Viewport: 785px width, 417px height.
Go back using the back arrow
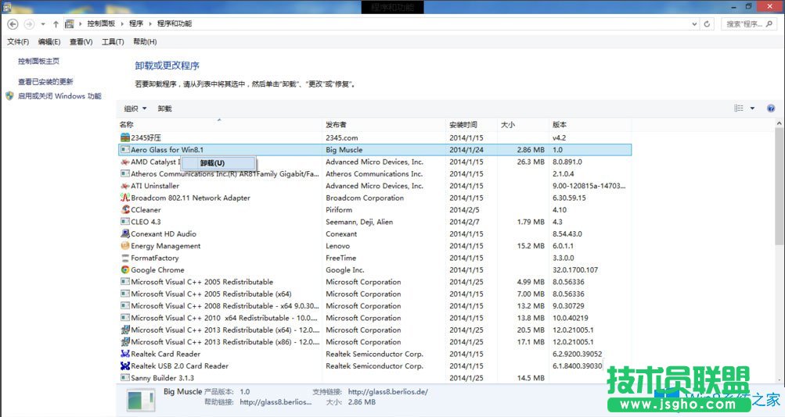coord(13,24)
